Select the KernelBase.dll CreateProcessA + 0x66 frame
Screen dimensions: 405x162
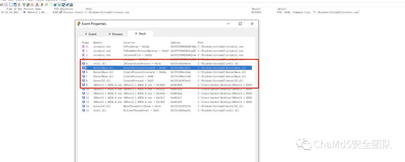(x=166, y=76)
